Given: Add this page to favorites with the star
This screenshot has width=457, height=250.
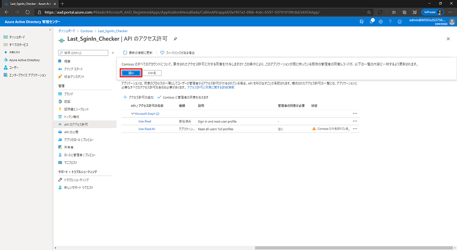Looking at the screenshot, I should tap(369, 12).
